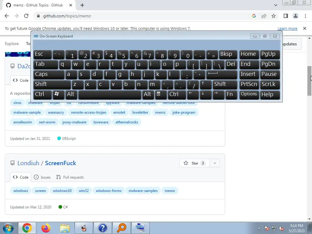This screenshot has width=312, height=234.
Task: Click the Windows logo key on the keyboard
Action: 58,95
